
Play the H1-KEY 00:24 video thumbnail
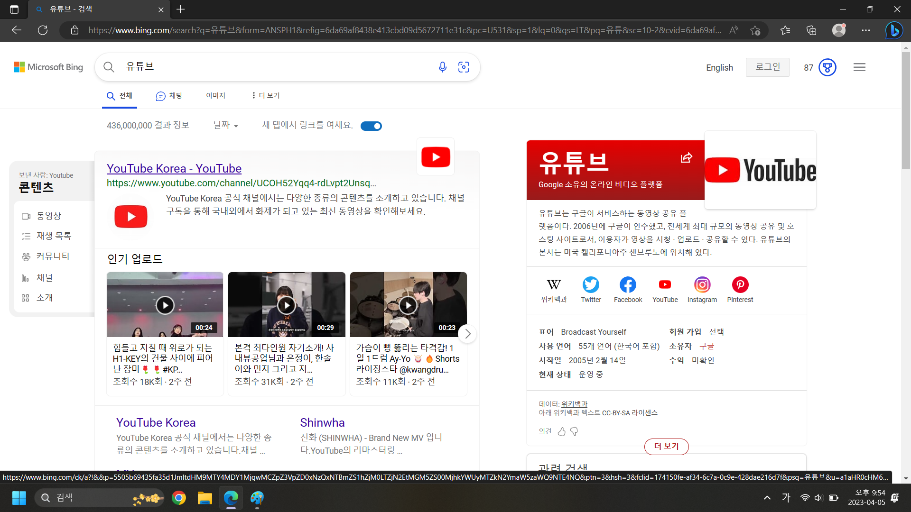pos(165,305)
